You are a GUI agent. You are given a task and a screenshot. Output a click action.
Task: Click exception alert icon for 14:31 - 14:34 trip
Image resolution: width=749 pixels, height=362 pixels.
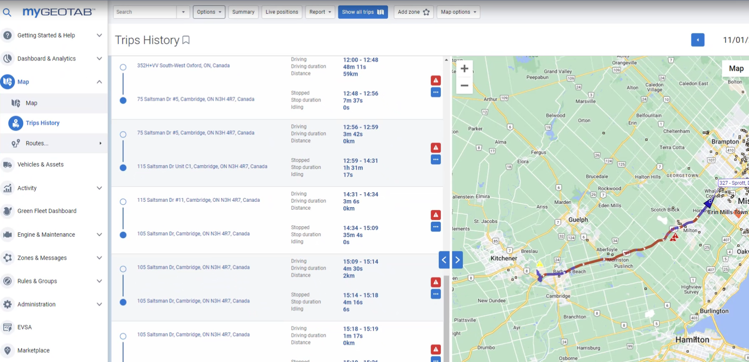[435, 215]
